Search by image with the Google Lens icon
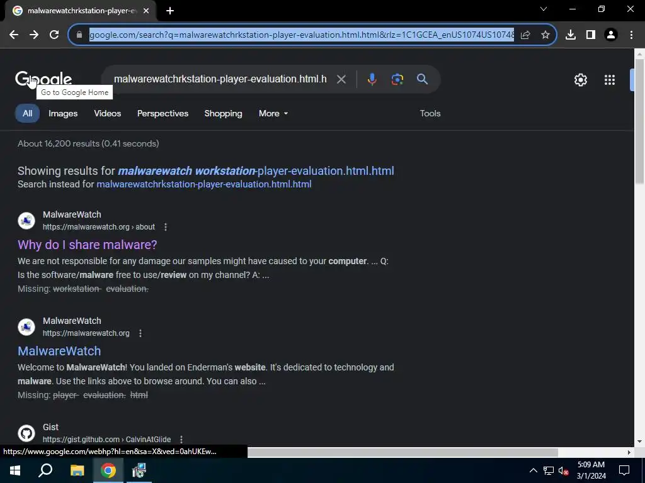The image size is (645, 483). [397, 79]
